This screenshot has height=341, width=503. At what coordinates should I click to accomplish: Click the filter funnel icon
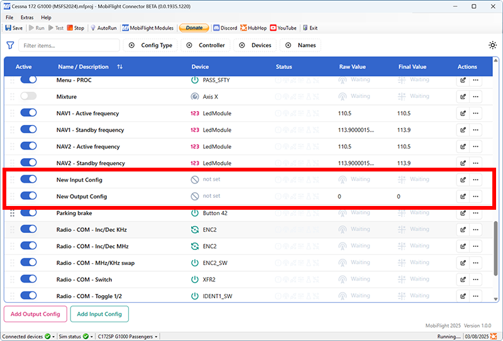10,45
